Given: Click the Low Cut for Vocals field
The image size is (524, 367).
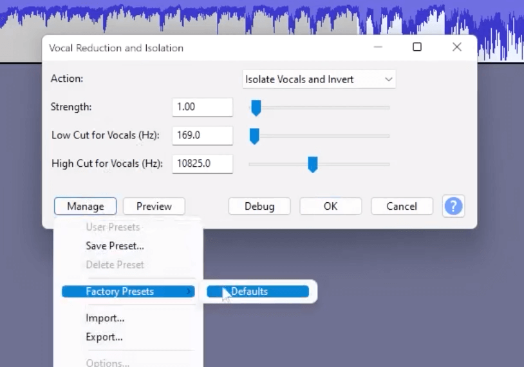Looking at the screenshot, I should 203,135.
